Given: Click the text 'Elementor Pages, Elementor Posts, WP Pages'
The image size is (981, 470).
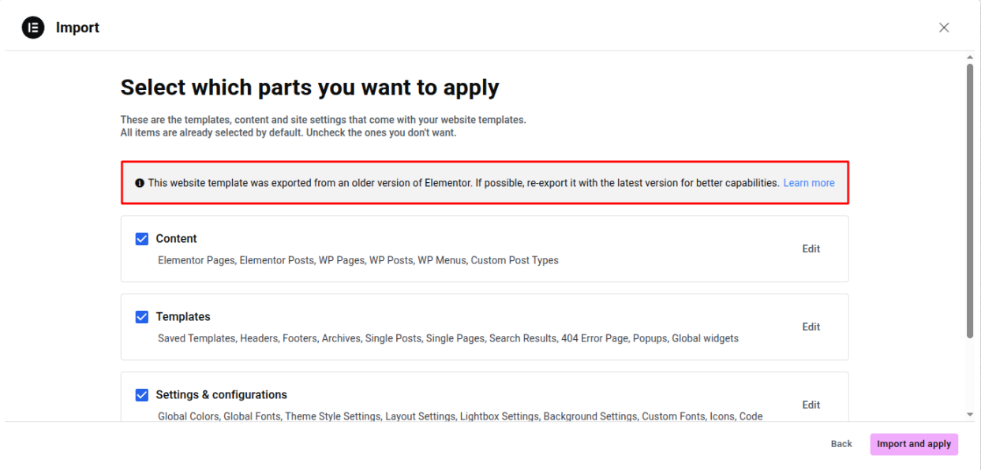Looking at the screenshot, I should [x=261, y=260].
